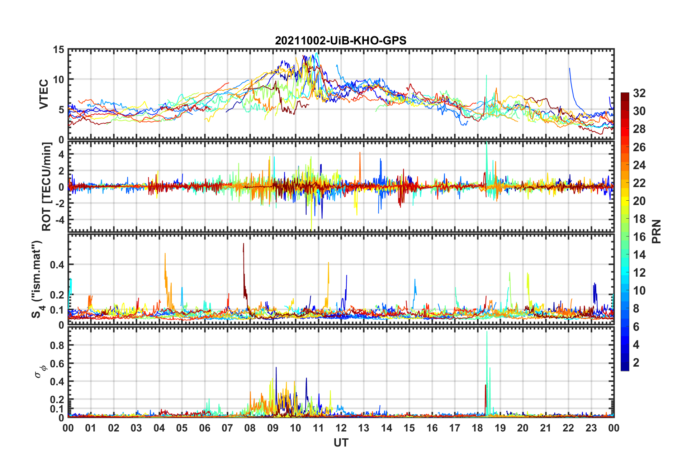Screen dimensions: 682x463
Task: Click colorbar tick label 26
Action: [639, 147]
